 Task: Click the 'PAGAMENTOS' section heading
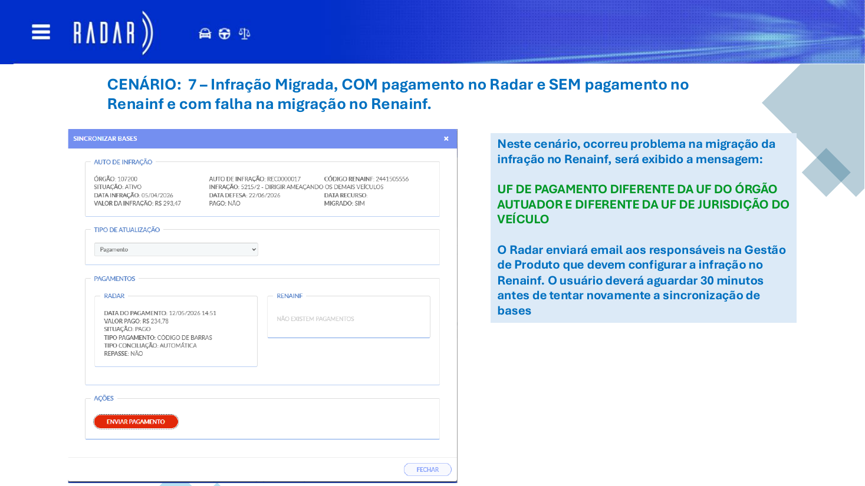coord(114,279)
